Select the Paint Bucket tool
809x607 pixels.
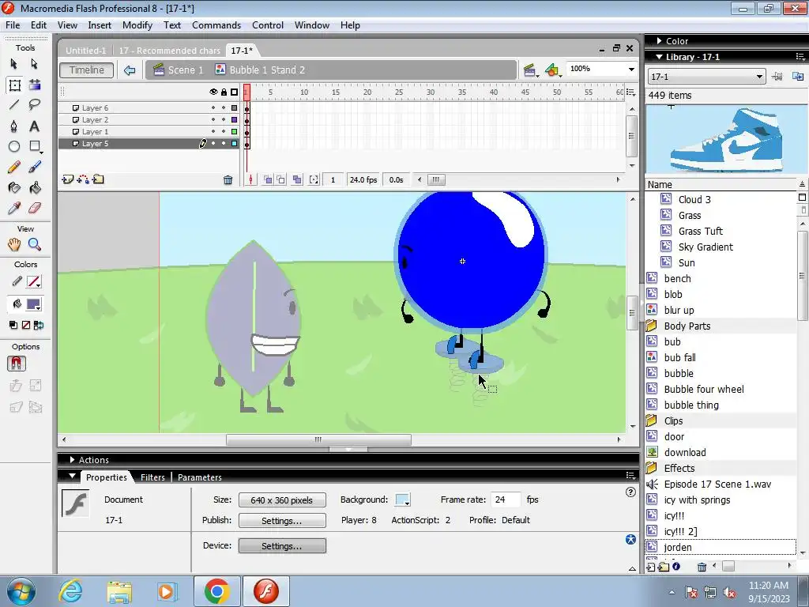[x=35, y=187]
